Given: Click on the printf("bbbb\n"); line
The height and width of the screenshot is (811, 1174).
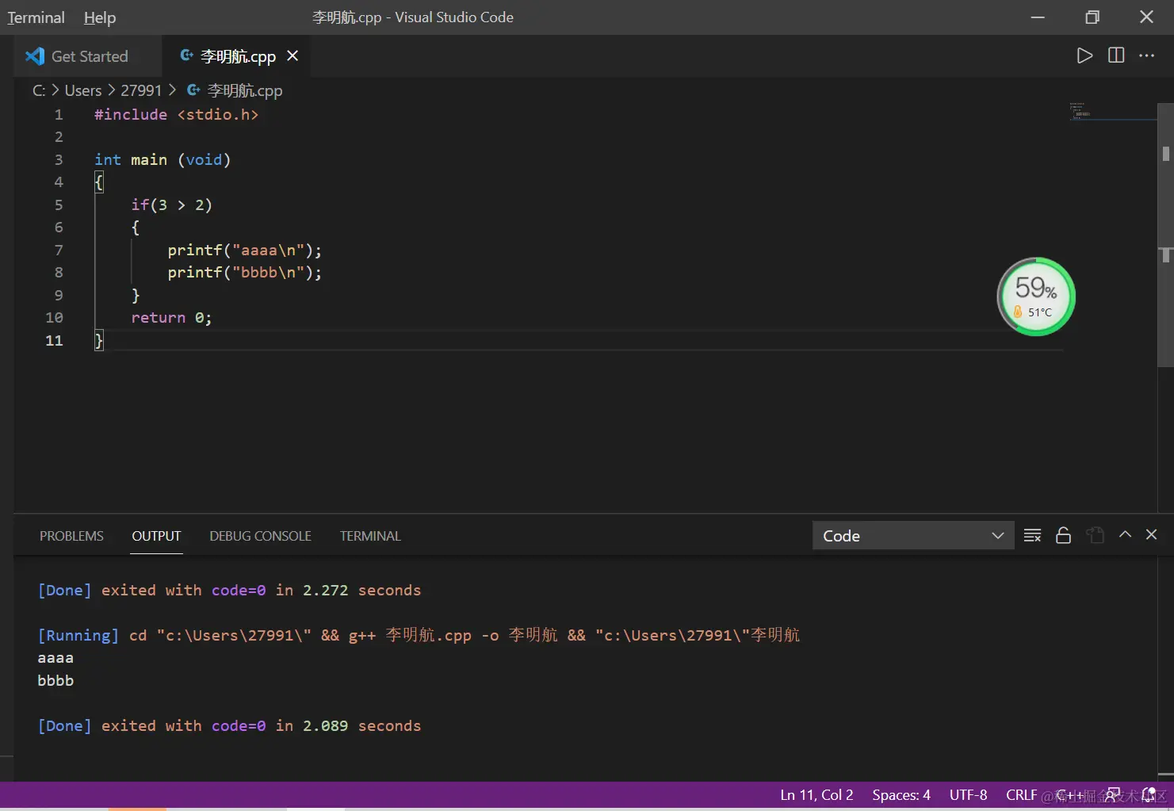Looking at the screenshot, I should (244, 272).
